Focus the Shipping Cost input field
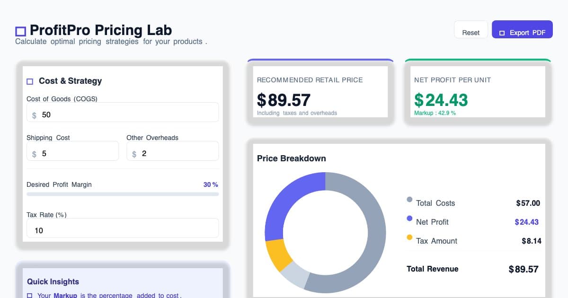 (x=72, y=151)
